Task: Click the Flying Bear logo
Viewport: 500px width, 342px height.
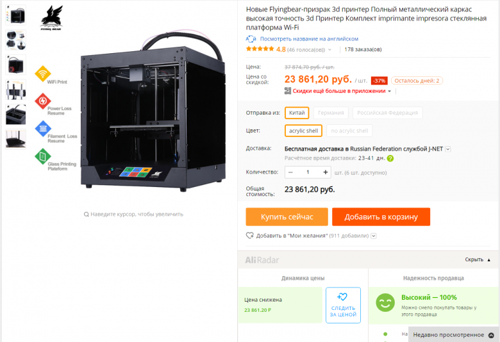Action: [x=51, y=18]
